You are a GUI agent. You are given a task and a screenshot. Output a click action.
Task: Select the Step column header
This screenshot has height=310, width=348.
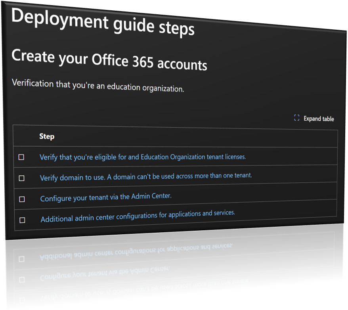47,136
